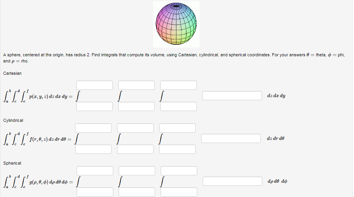Click the p(x,y,z) dz dx dy formula
The height and width of the screenshot is (197, 354).
(x=38, y=96)
